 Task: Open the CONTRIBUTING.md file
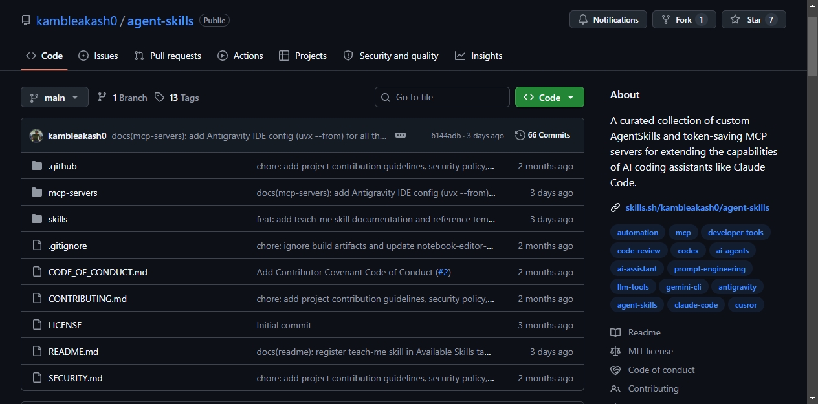(x=88, y=299)
